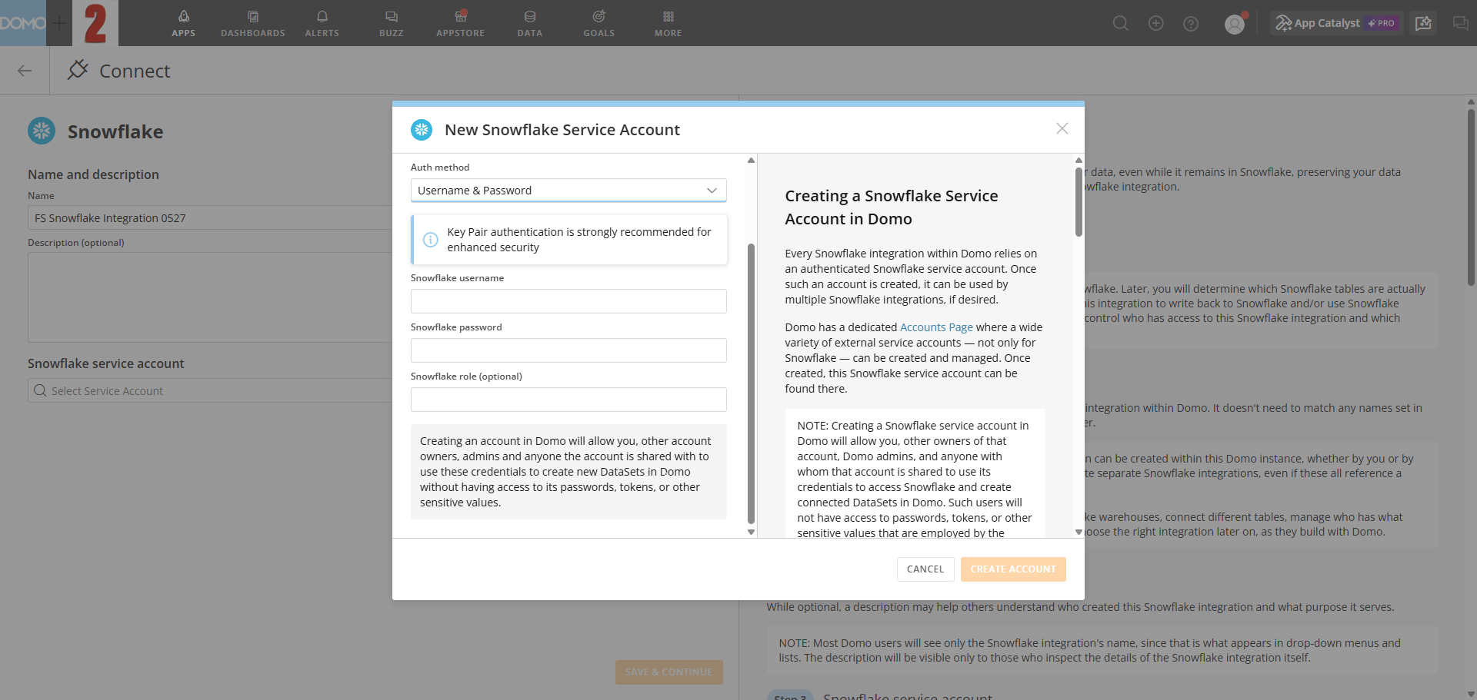This screenshot has height=700, width=1477.
Task: Click the form pane scroll-down arrow
Action: (x=751, y=532)
